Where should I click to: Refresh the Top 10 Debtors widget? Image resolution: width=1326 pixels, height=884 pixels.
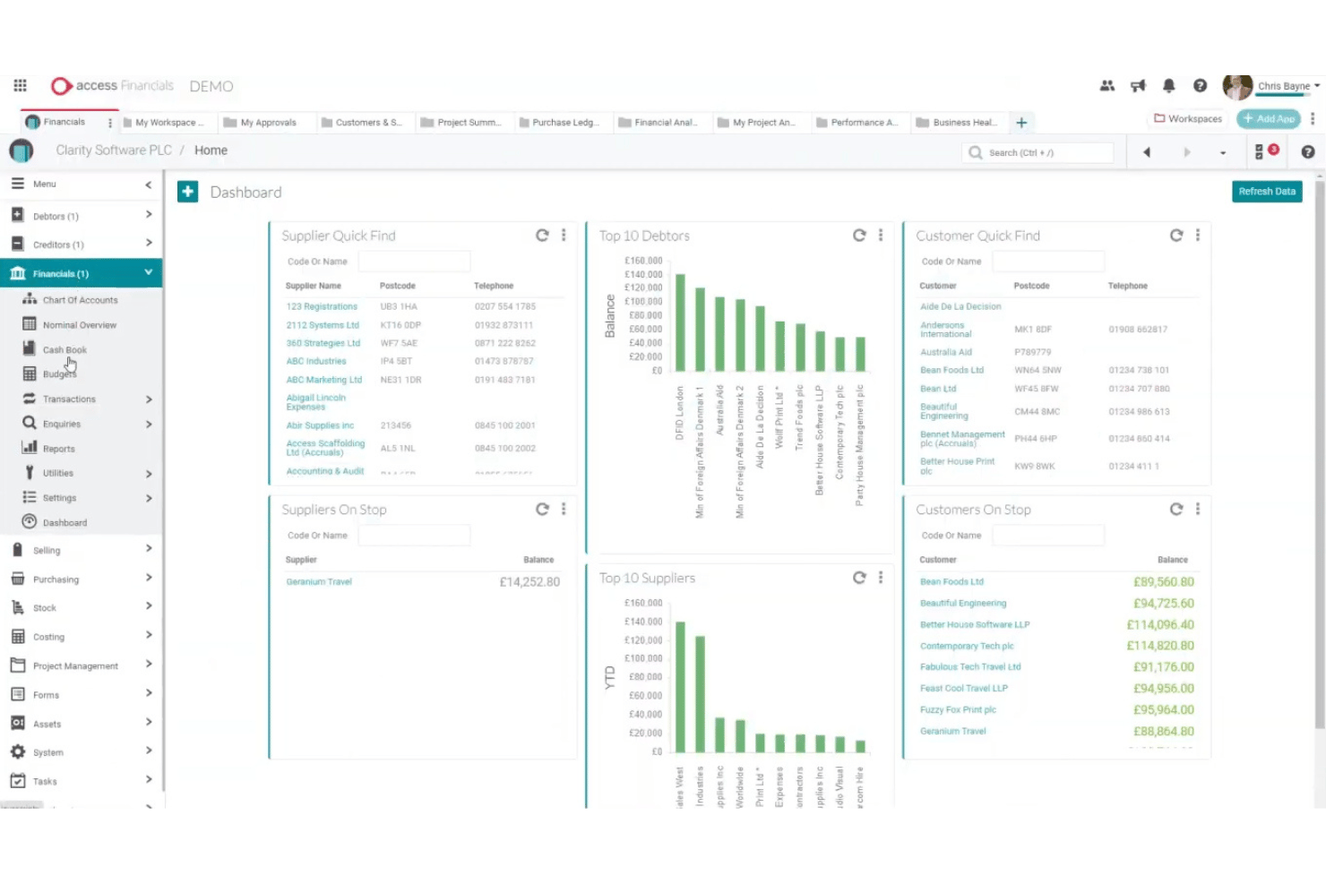[x=859, y=236]
